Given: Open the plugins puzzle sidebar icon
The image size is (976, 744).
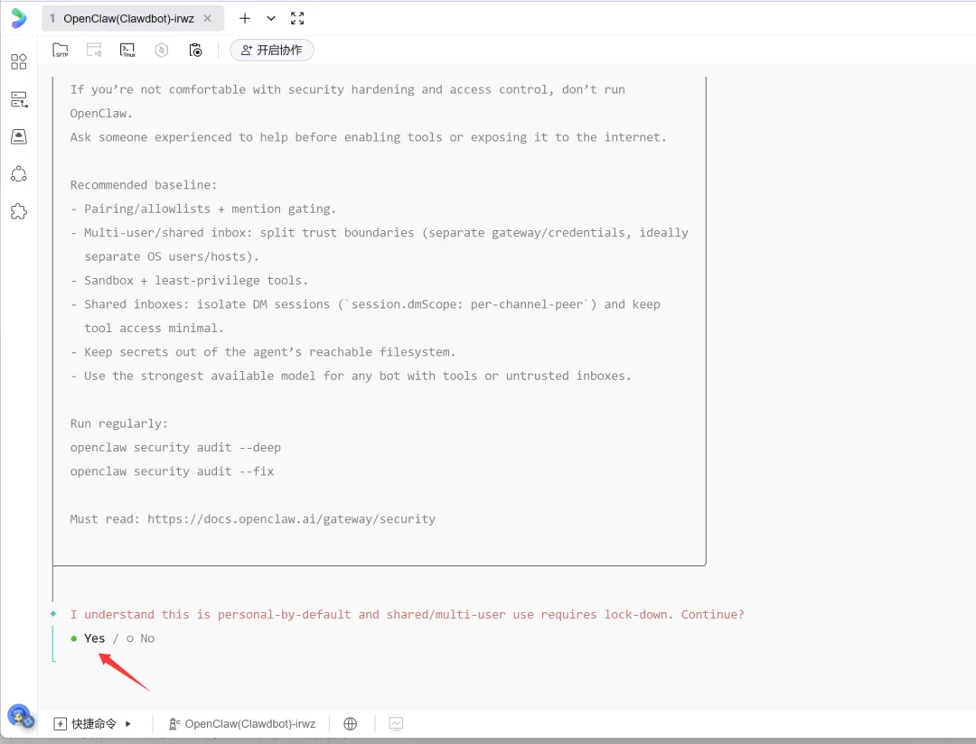Looking at the screenshot, I should 19,211.
